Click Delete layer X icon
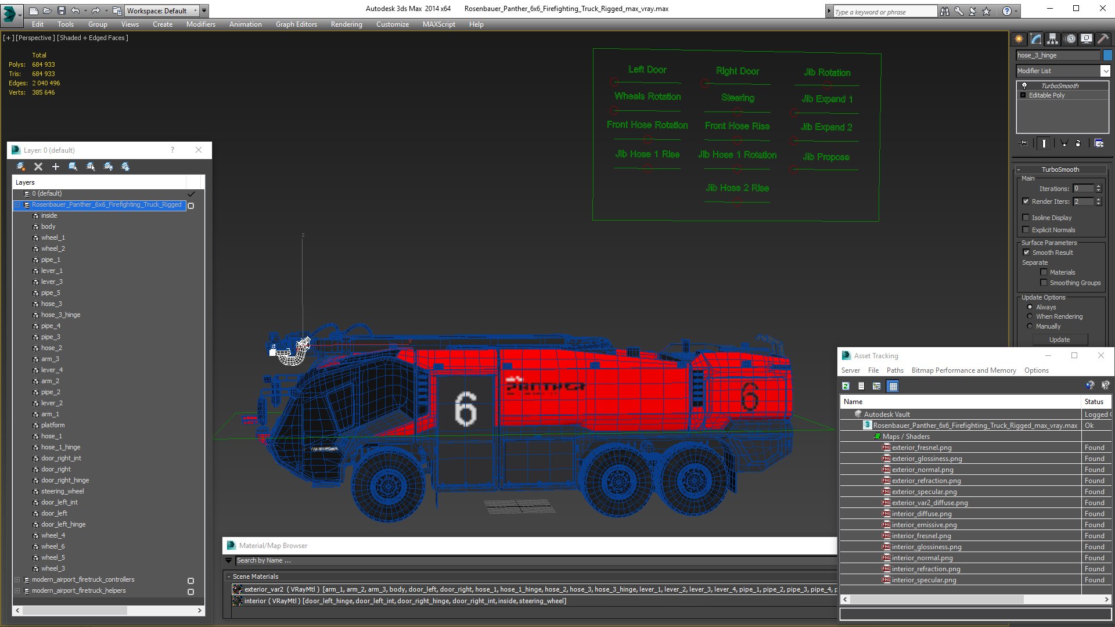Viewport: 1115px width, 627px height. (38, 167)
